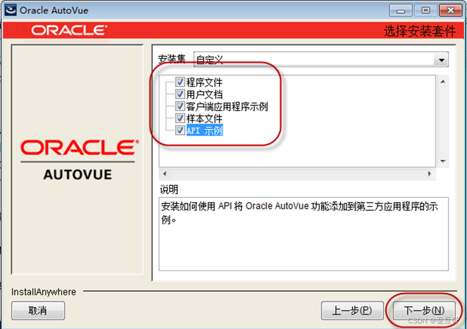
Task: Click the Oracle logo in red banner
Action: point(69,30)
